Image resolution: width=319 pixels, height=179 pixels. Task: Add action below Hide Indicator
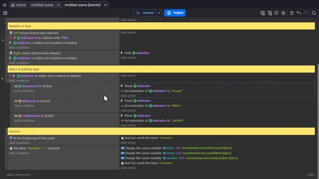click(x=128, y=58)
